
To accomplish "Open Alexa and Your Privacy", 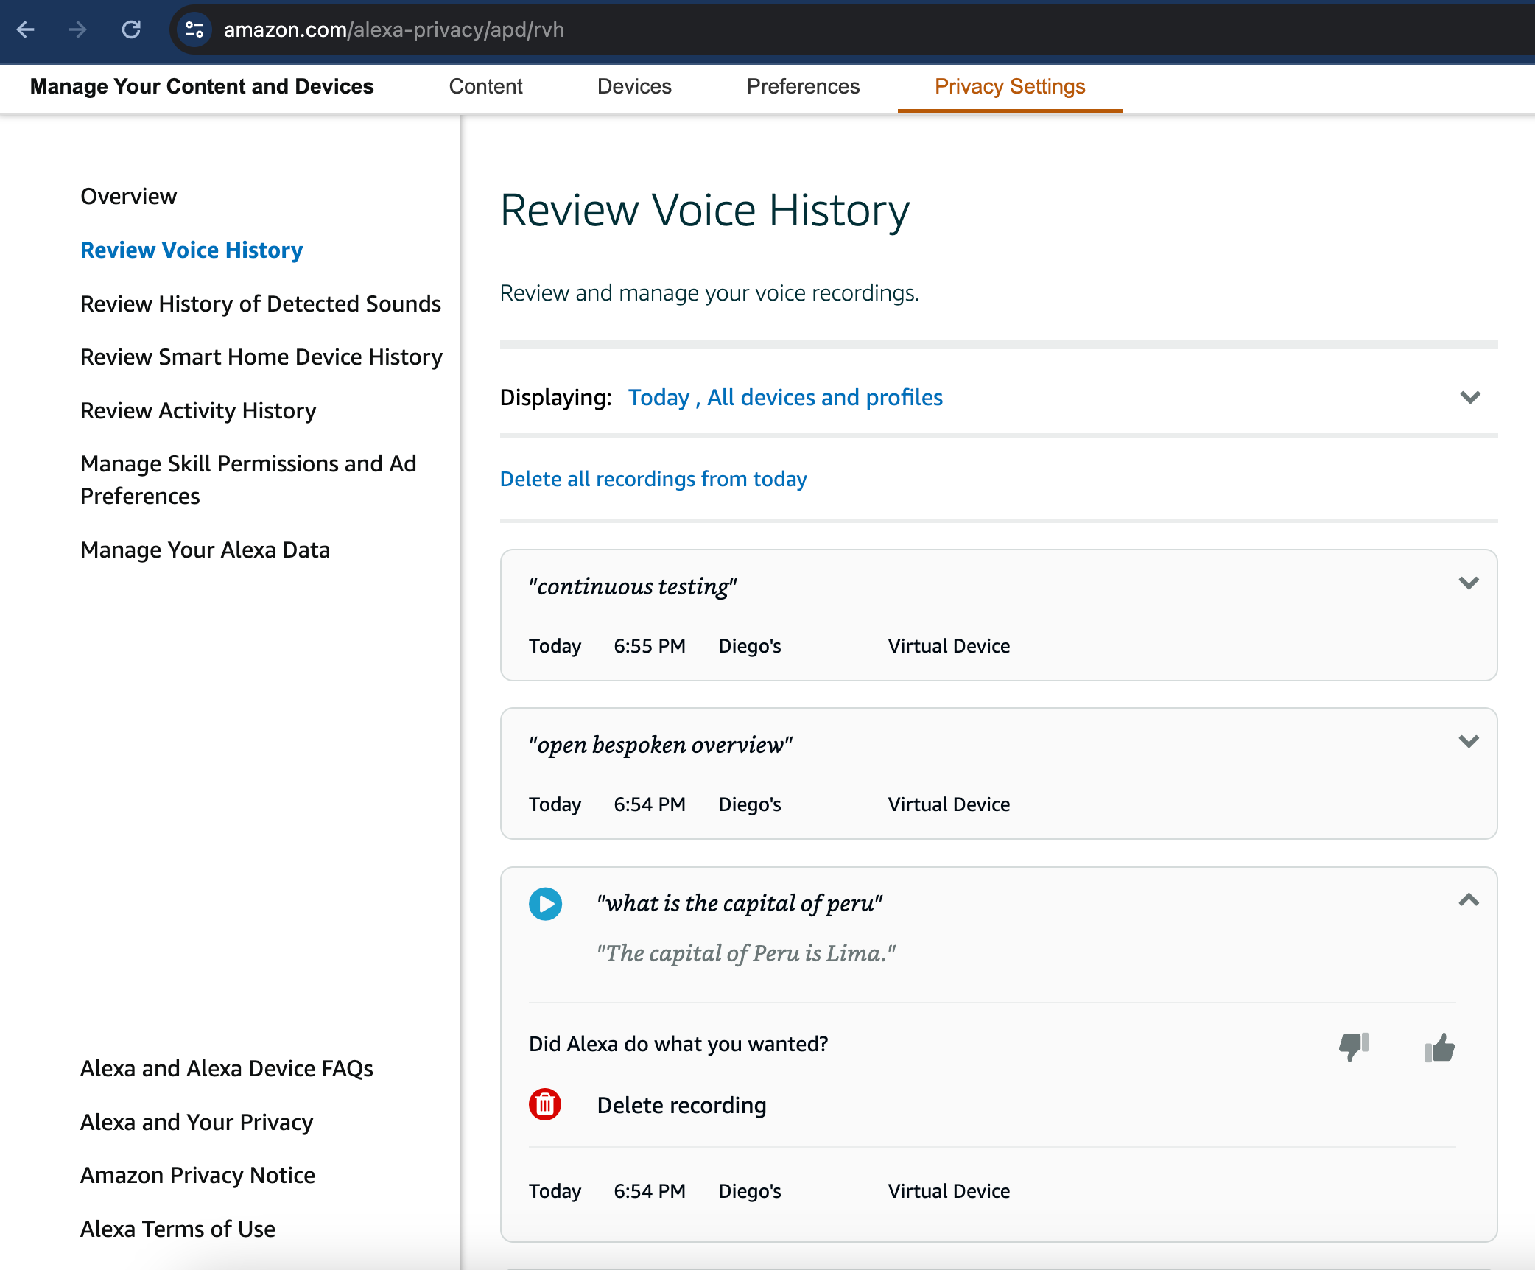I will pyautogui.click(x=197, y=1122).
